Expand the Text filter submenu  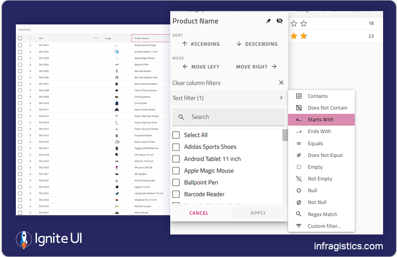coord(229,98)
